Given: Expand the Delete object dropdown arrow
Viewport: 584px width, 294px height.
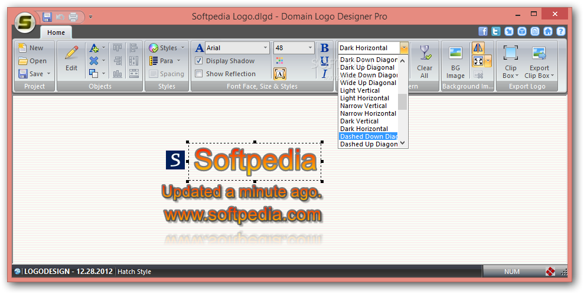Looking at the screenshot, I should tap(103, 61).
